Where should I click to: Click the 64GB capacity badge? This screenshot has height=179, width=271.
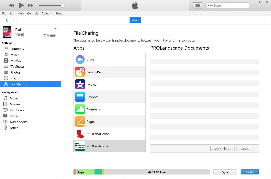click(19, 35)
